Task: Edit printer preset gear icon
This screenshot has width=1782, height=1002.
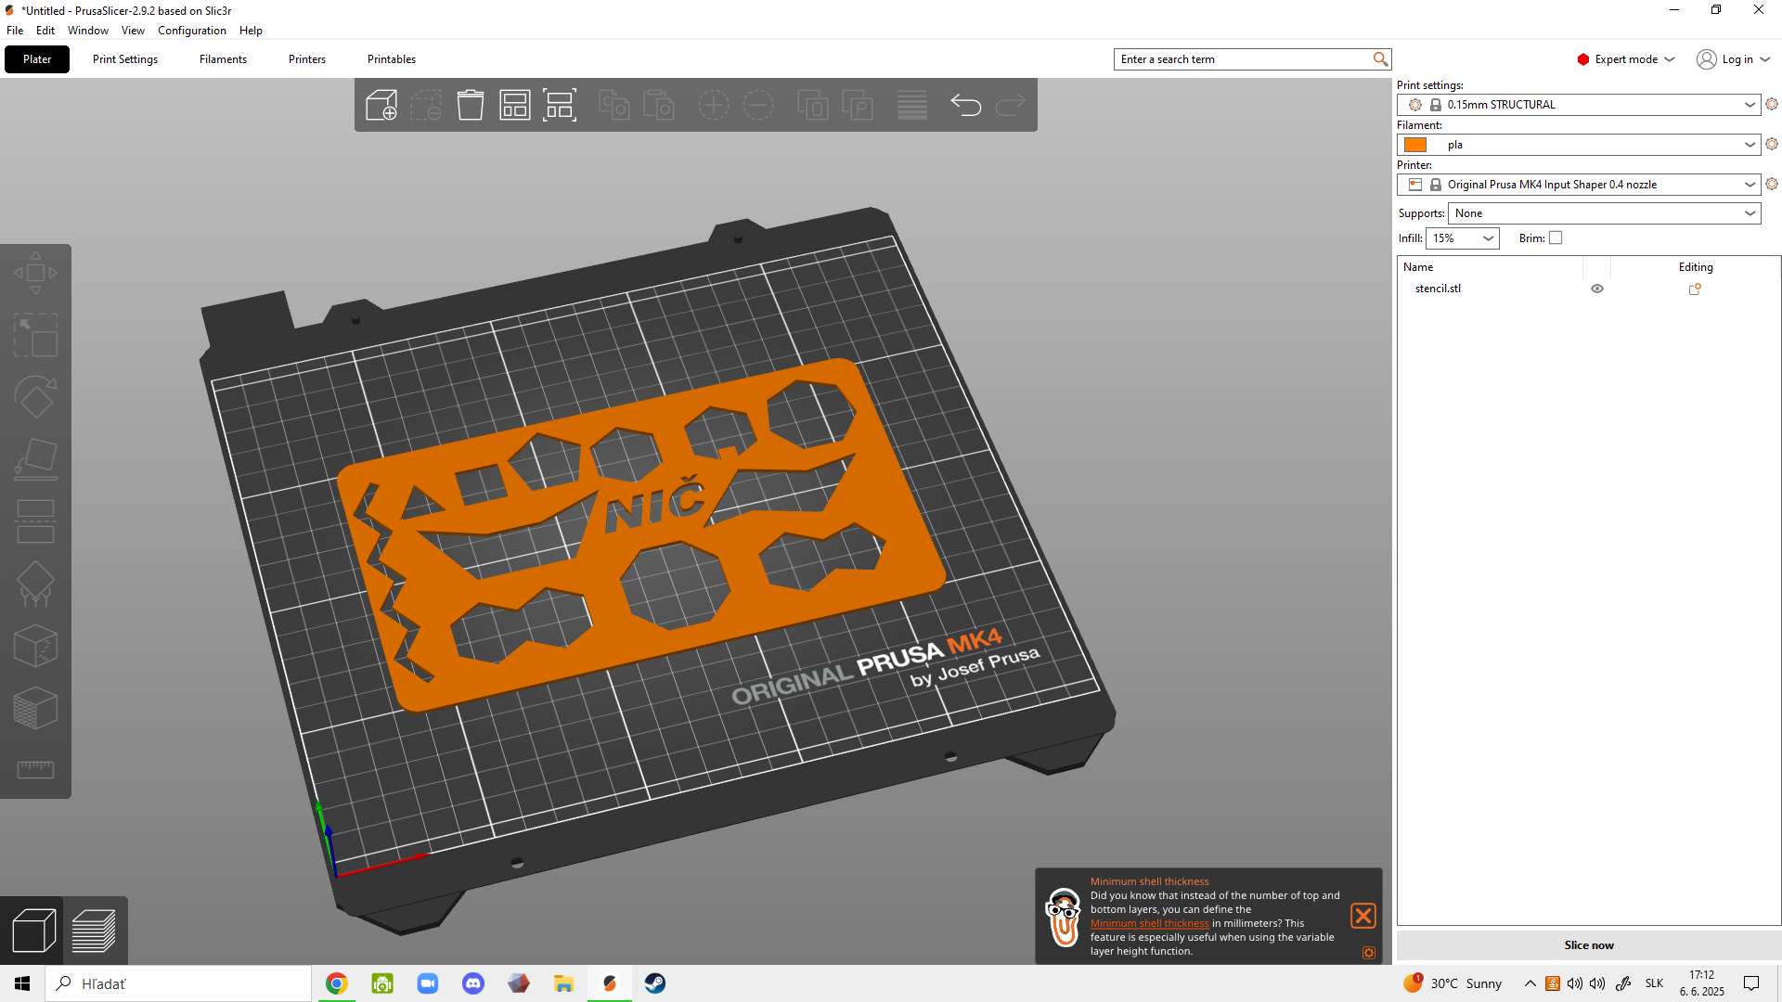Action: coord(1772,184)
